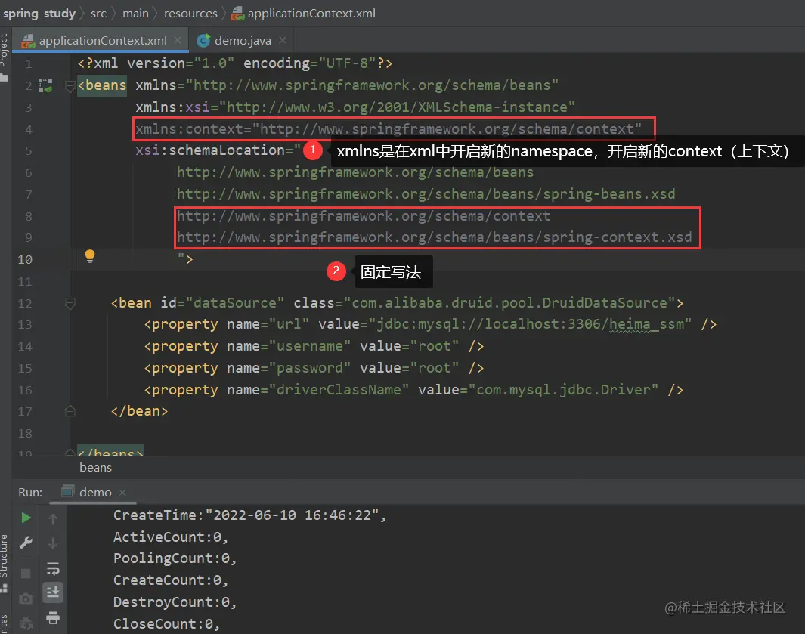Click the Spring beans gutter icon on line 2
Screen dimensions: 805x634
pos(45,85)
